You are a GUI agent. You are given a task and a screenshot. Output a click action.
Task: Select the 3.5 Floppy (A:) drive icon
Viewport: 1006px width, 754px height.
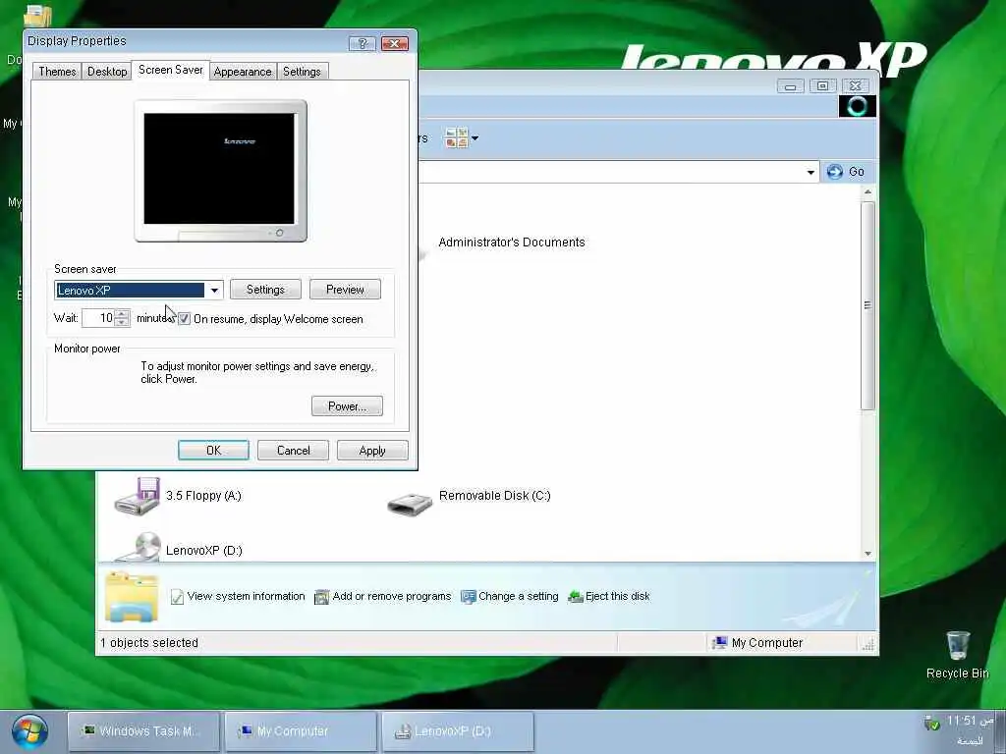[x=138, y=496]
